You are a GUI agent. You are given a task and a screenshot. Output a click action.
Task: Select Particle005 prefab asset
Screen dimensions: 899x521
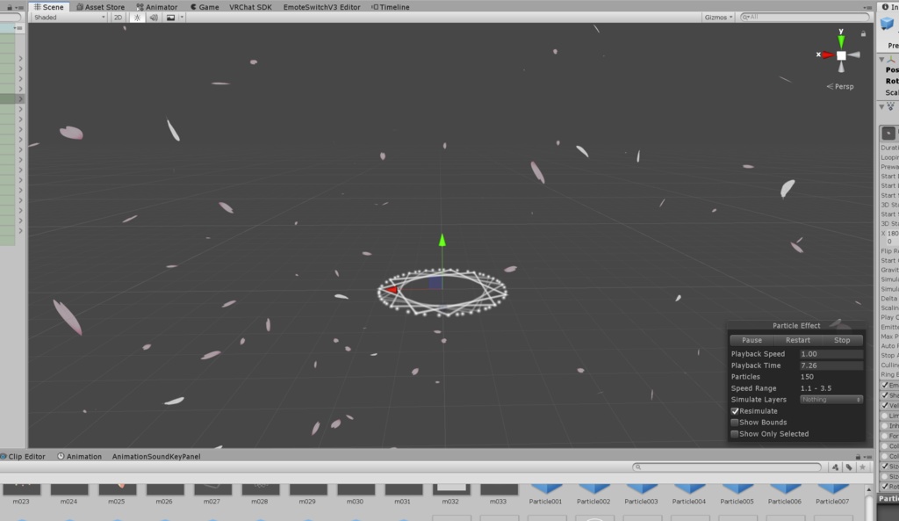pos(737,494)
